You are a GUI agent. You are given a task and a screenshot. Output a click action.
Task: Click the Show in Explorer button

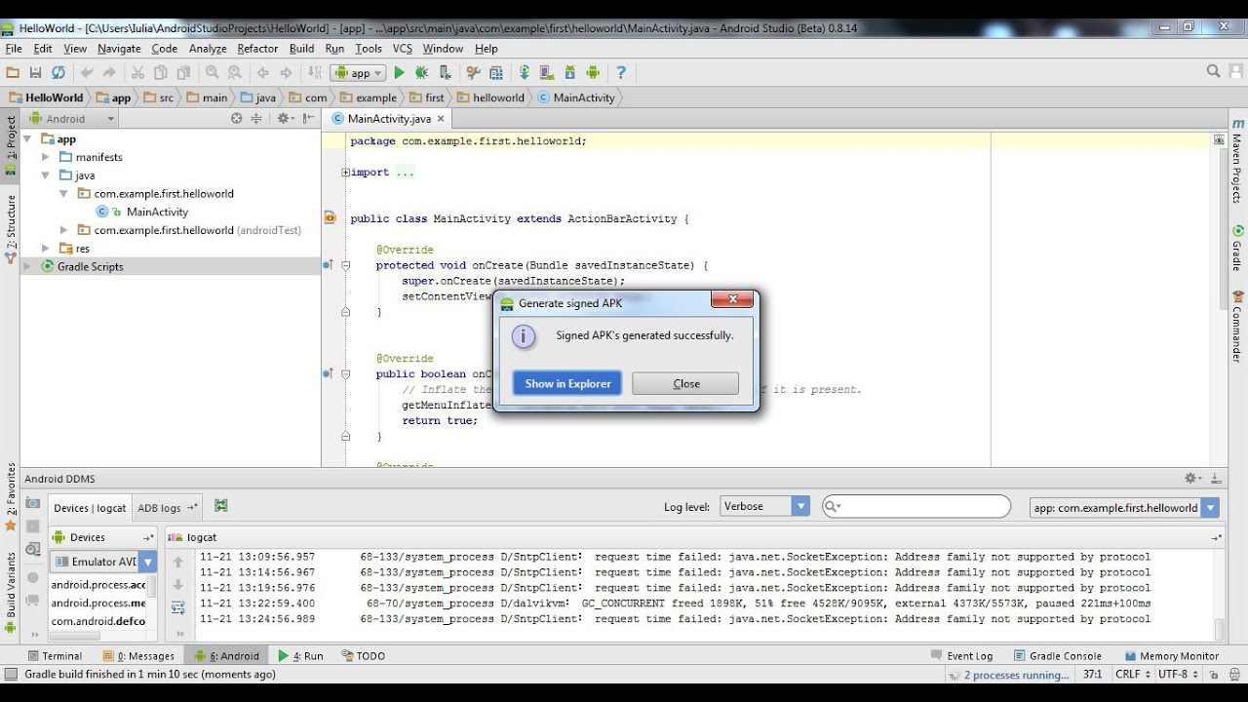(x=567, y=384)
